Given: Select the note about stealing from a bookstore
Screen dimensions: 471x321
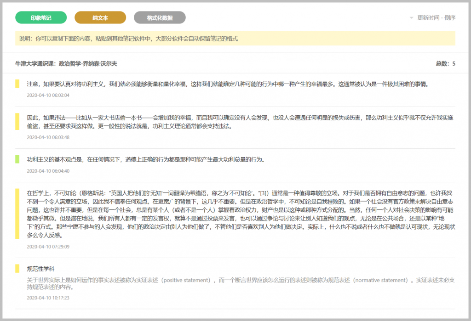Looking at the screenshot, I should click(239, 122).
